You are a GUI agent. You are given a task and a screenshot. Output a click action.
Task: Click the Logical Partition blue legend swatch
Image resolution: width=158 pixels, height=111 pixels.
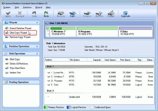click(69, 107)
